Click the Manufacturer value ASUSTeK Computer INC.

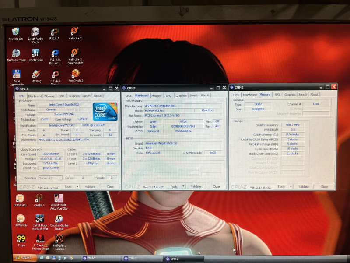pyautogui.click(x=183, y=106)
